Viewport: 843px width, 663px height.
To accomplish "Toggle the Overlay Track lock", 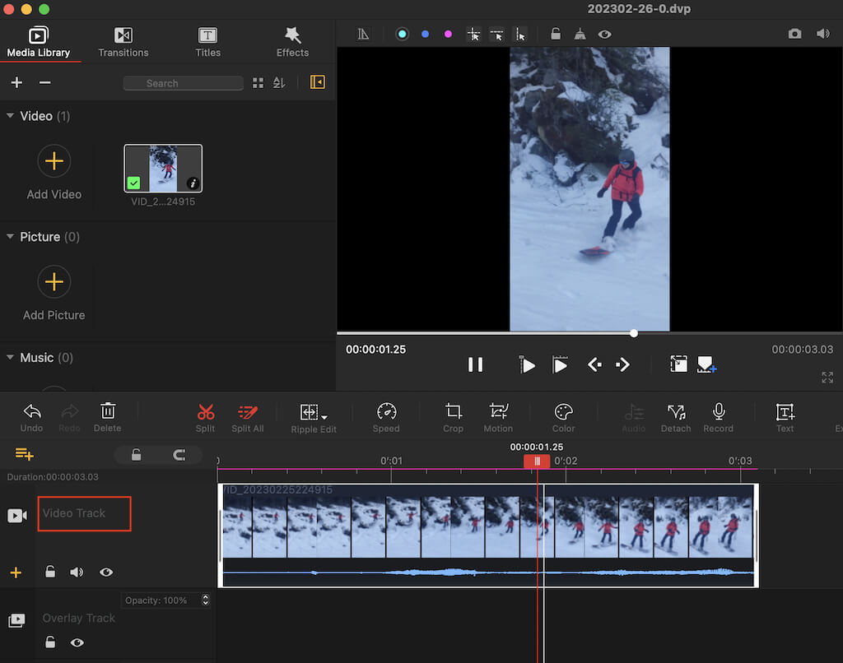I will 50,642.
